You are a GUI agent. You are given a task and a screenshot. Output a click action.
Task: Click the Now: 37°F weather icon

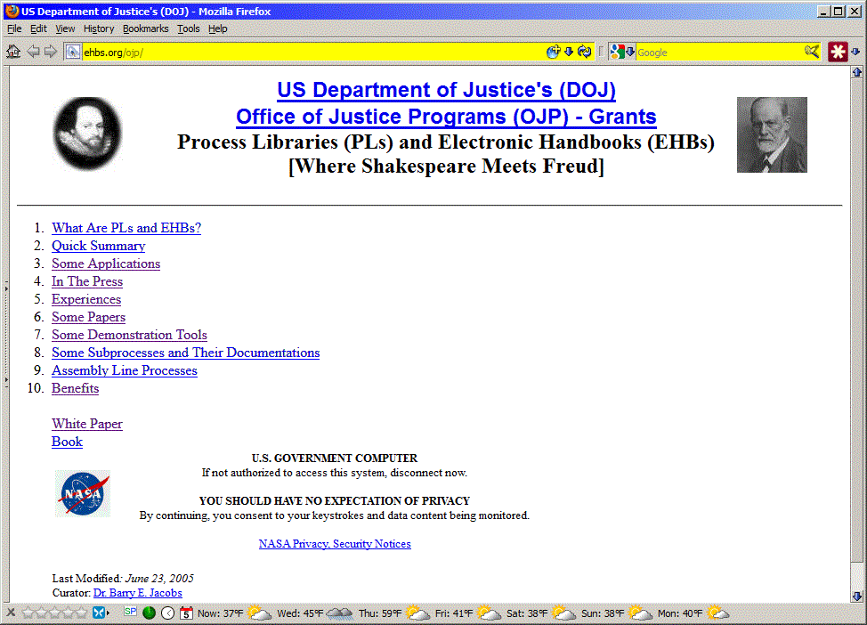[x=259, y=613]
